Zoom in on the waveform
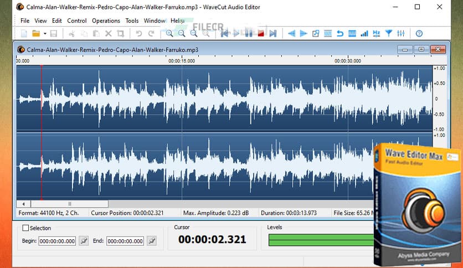 169,33
